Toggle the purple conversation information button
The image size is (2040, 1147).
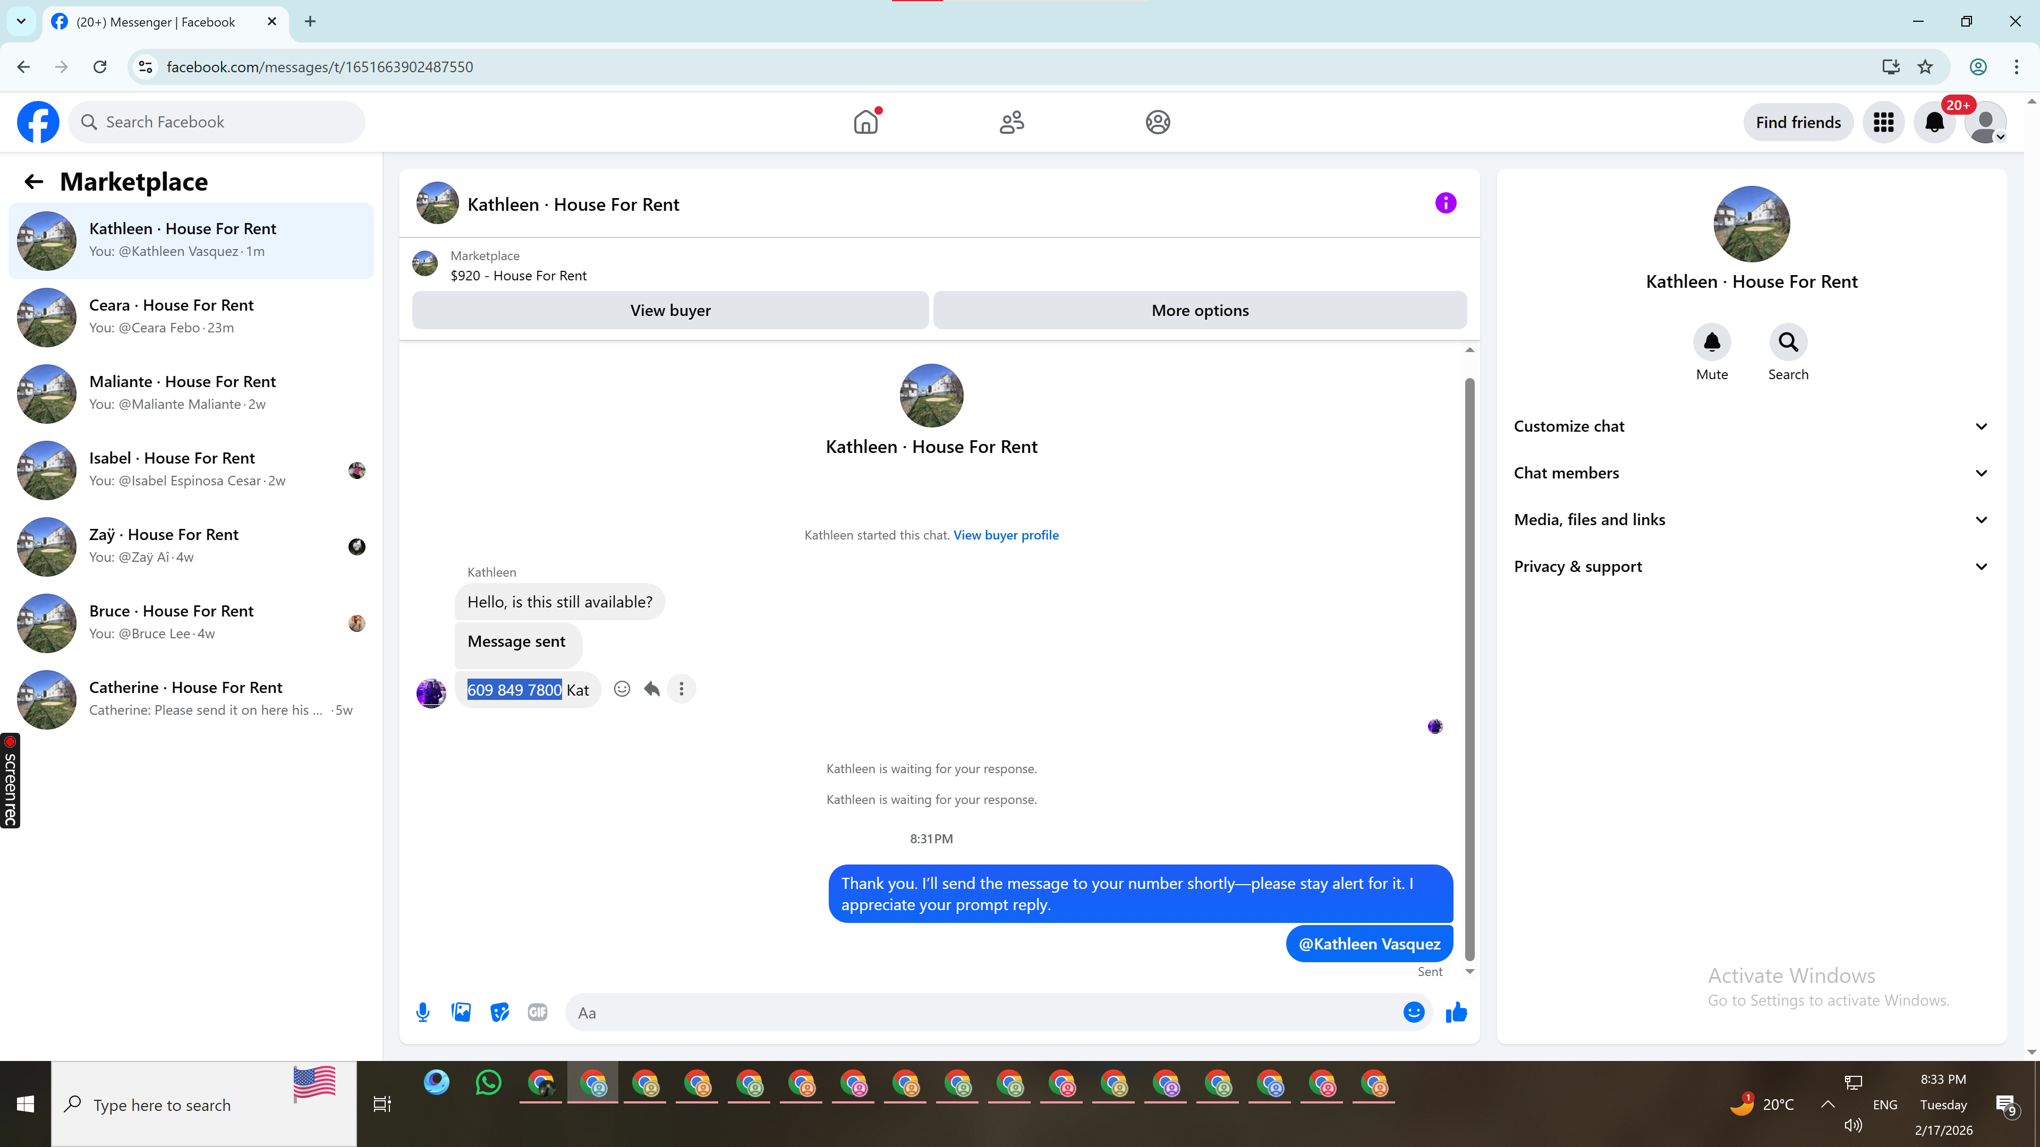pyautogui.click(x=1445, y=203)
